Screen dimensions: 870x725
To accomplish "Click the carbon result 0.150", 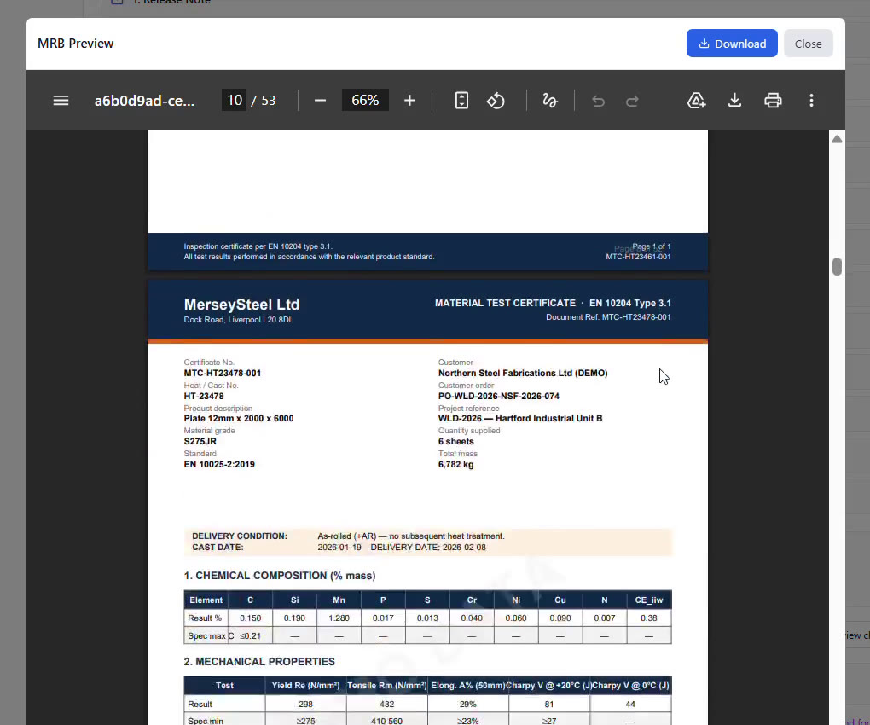I will (x=250, y=618).
